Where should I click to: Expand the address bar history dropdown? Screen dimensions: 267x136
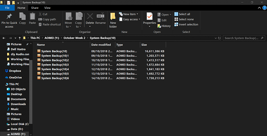point(216,38)
